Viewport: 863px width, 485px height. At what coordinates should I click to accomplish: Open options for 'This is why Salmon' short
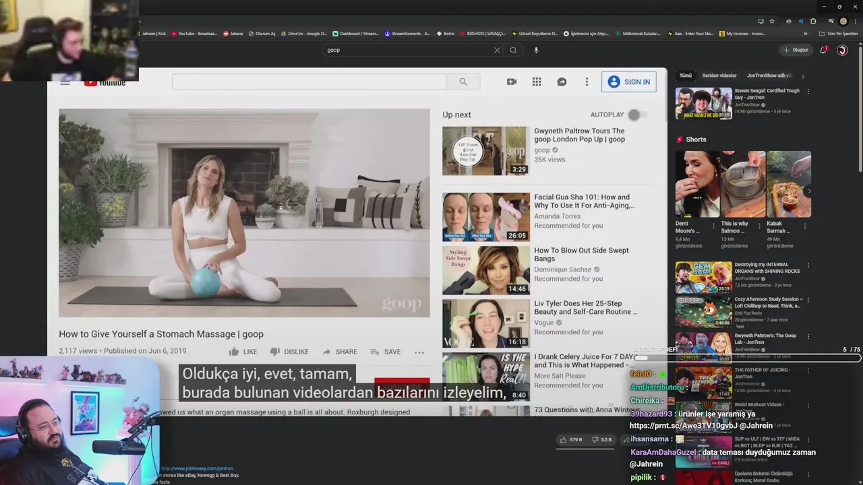760,226
